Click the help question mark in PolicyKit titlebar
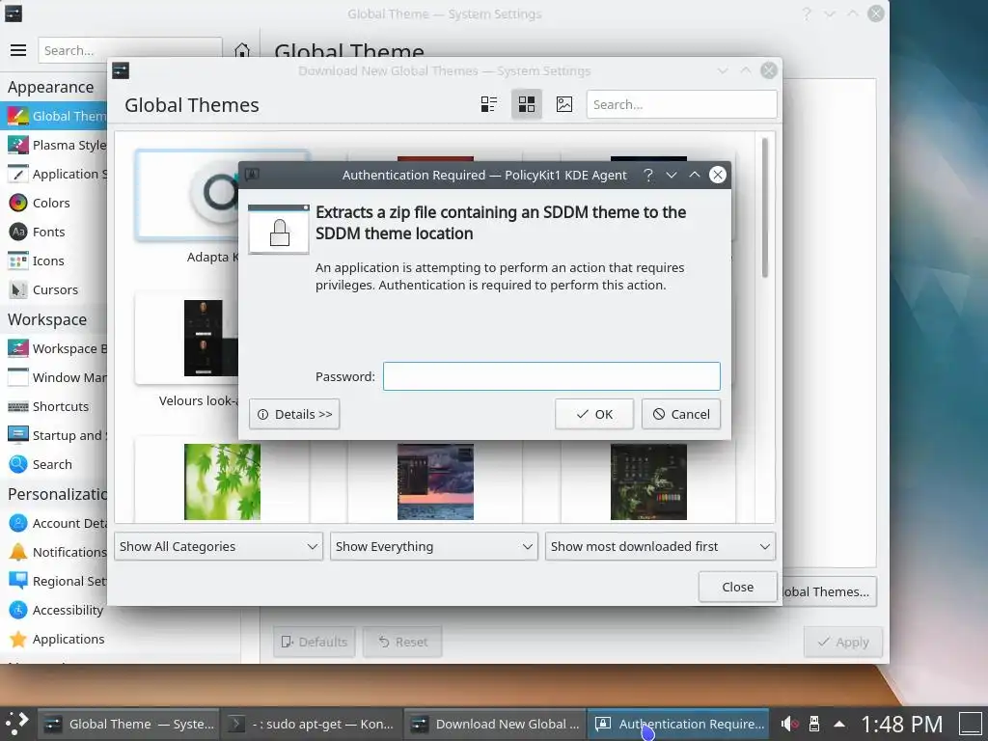The width and height of the screenshot is (988, 741). (647, 175)
